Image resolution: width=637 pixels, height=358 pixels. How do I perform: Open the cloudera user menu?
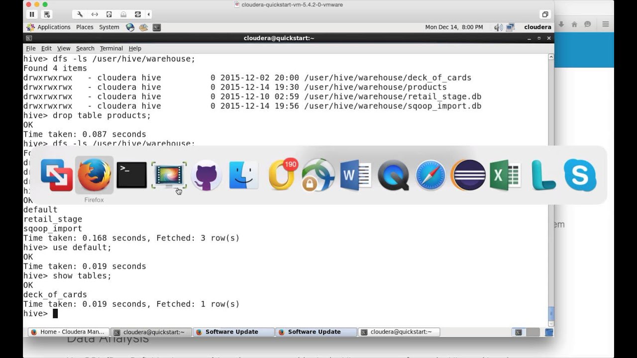(x=537, y=27)
